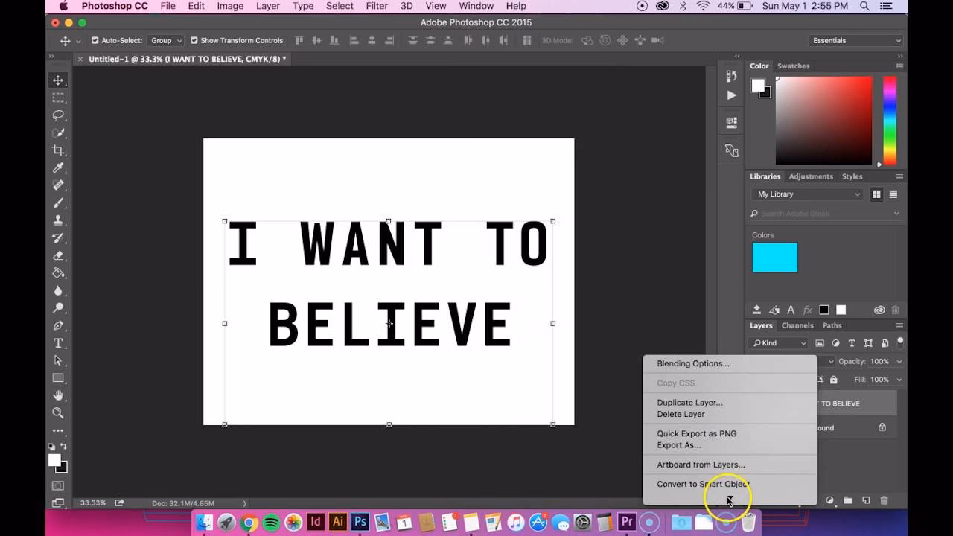953x536 pixels.
Task: Select Duplicate Layer in the menu
Action: [689, 402]
